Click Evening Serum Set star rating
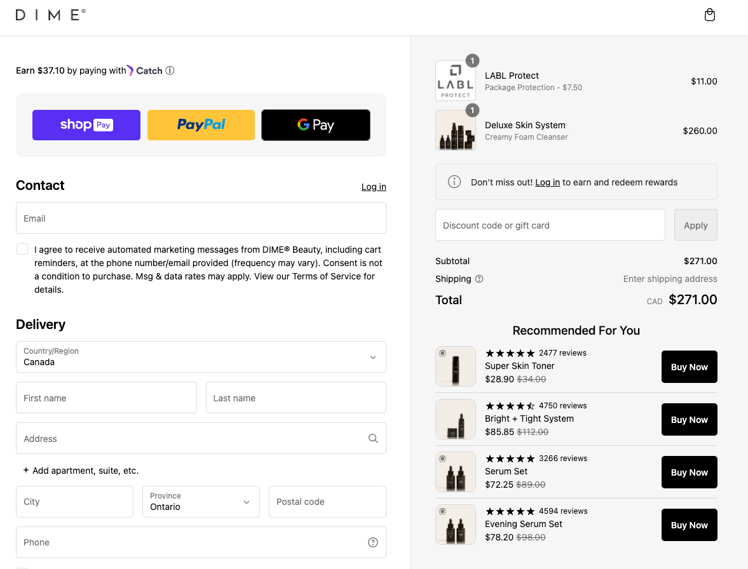This screenshot has height=569, width=748. [x=510, y=511]
